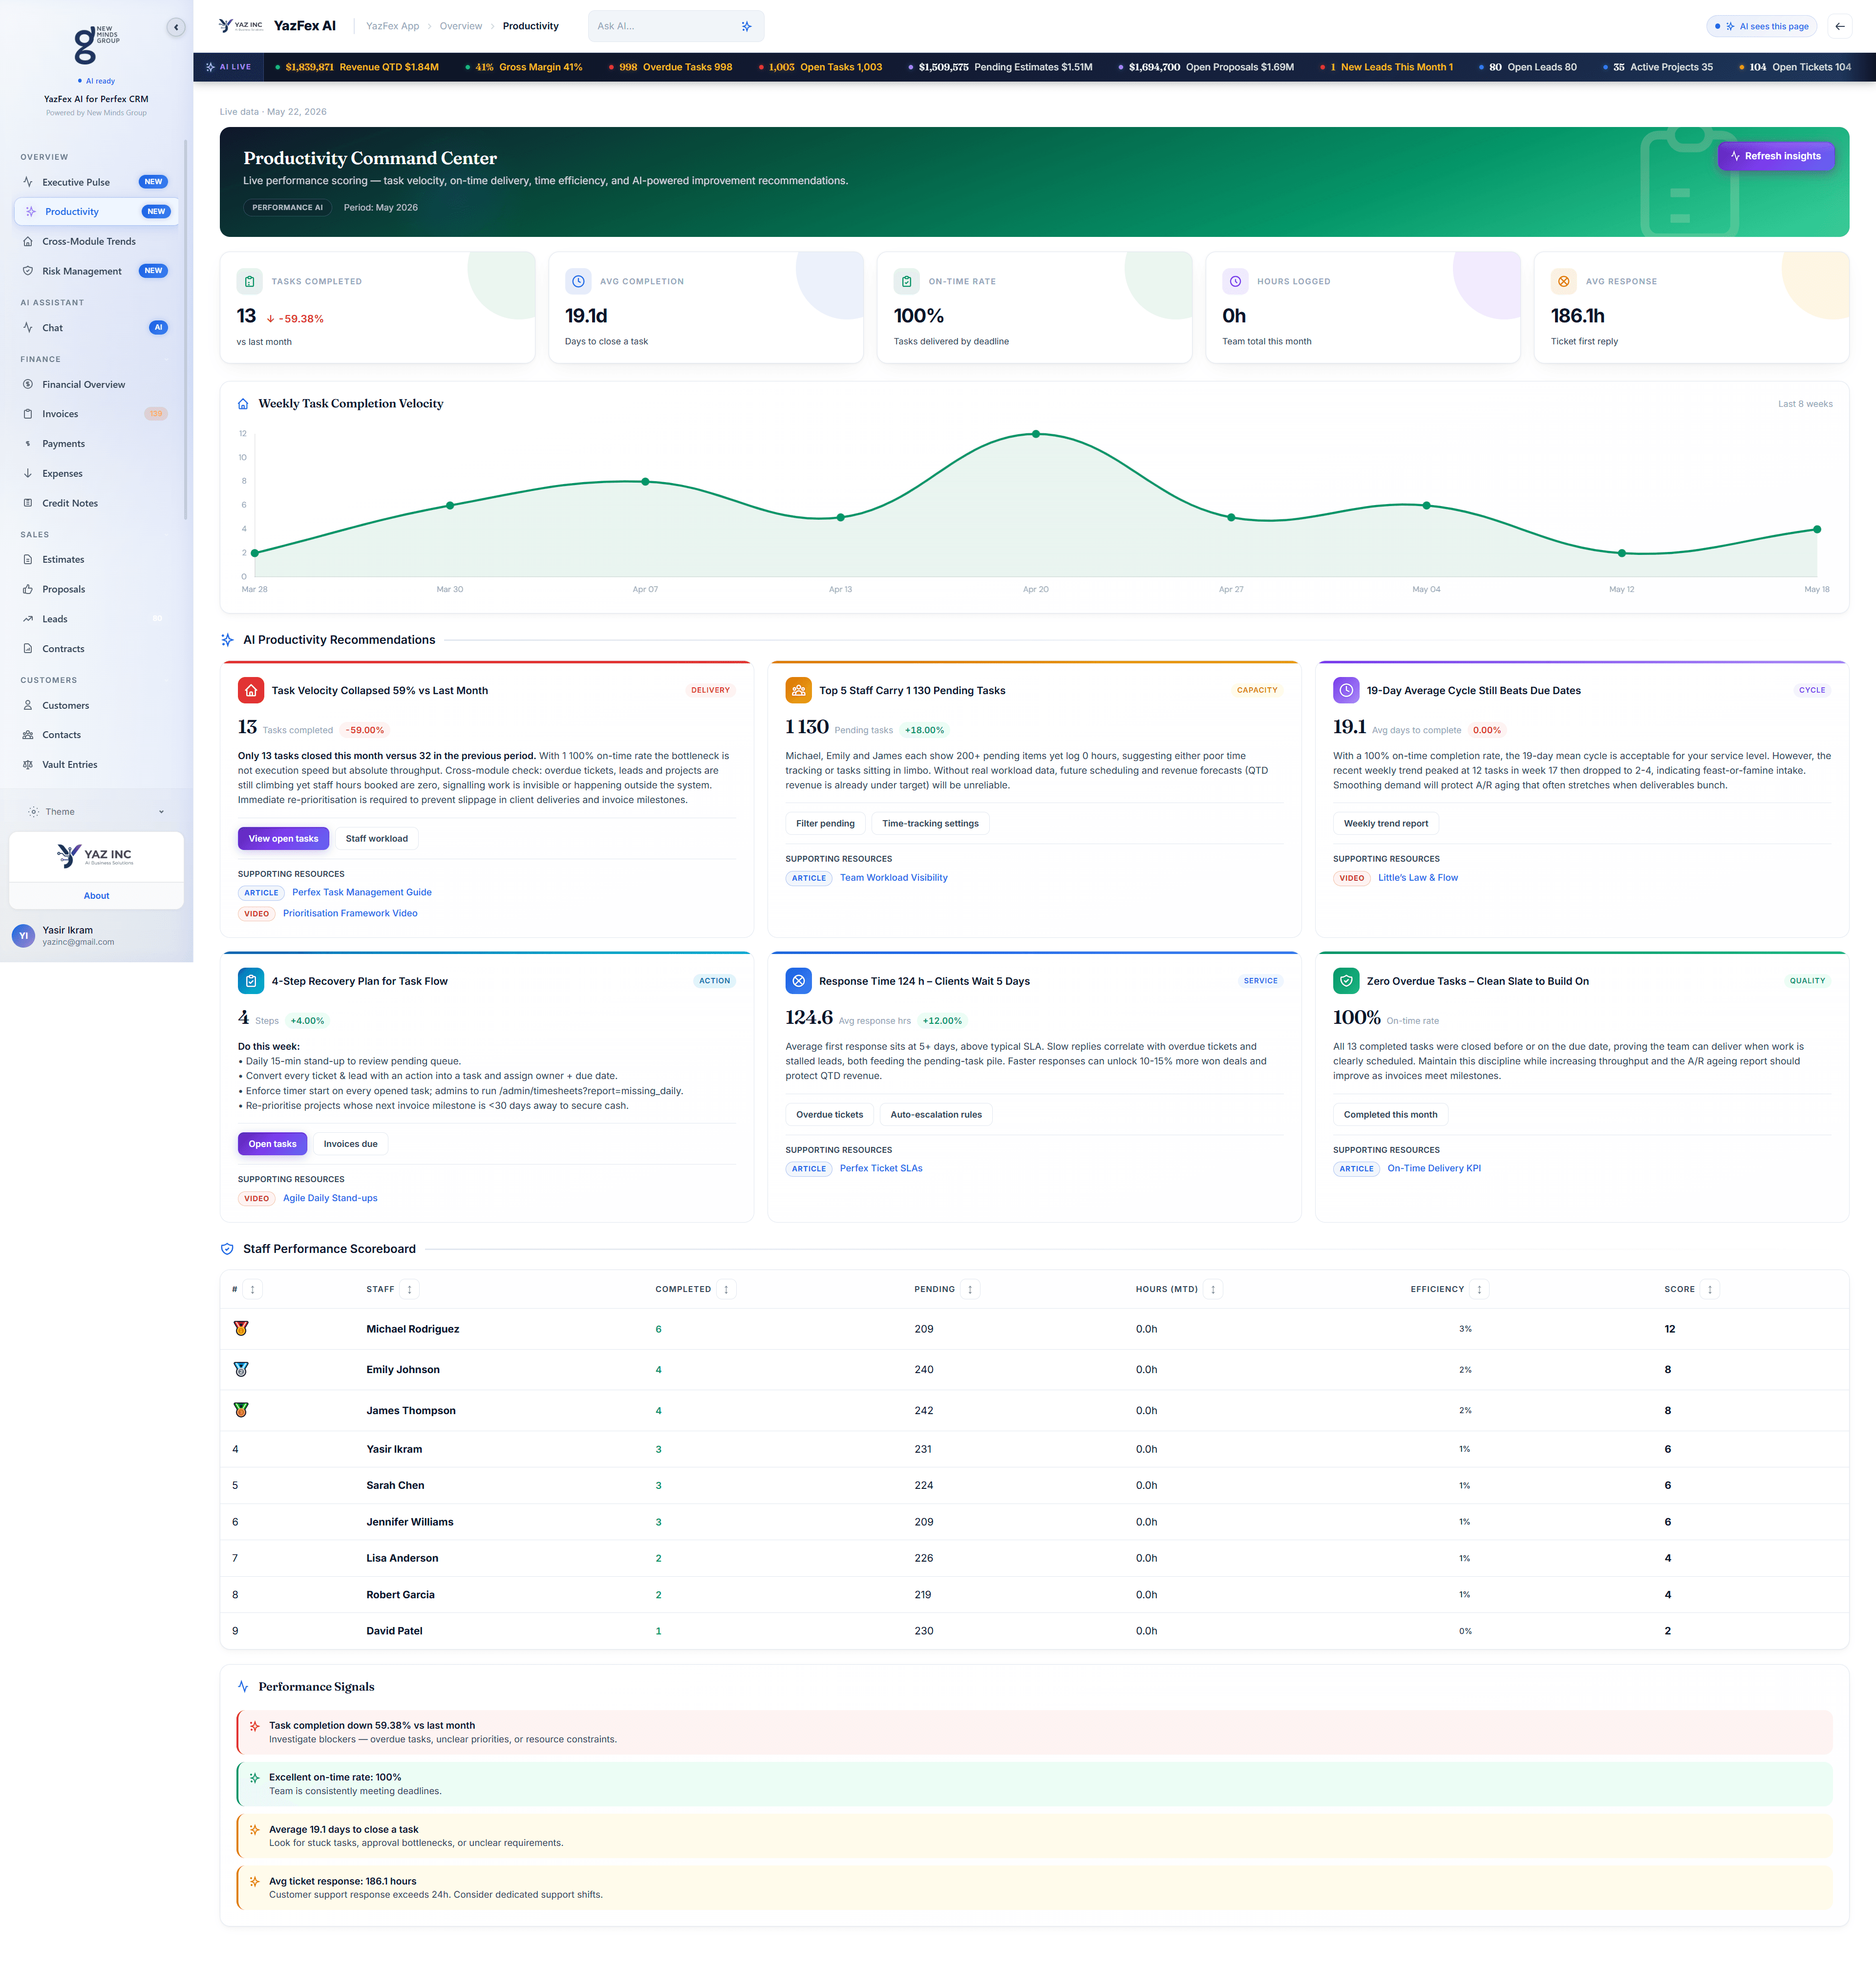The height and width of the screenshot is (1970, 1876).
Task: Click the Staff Performance Scoreboard shield icon
Action: pyautogui.click(x=227, y=1249)
